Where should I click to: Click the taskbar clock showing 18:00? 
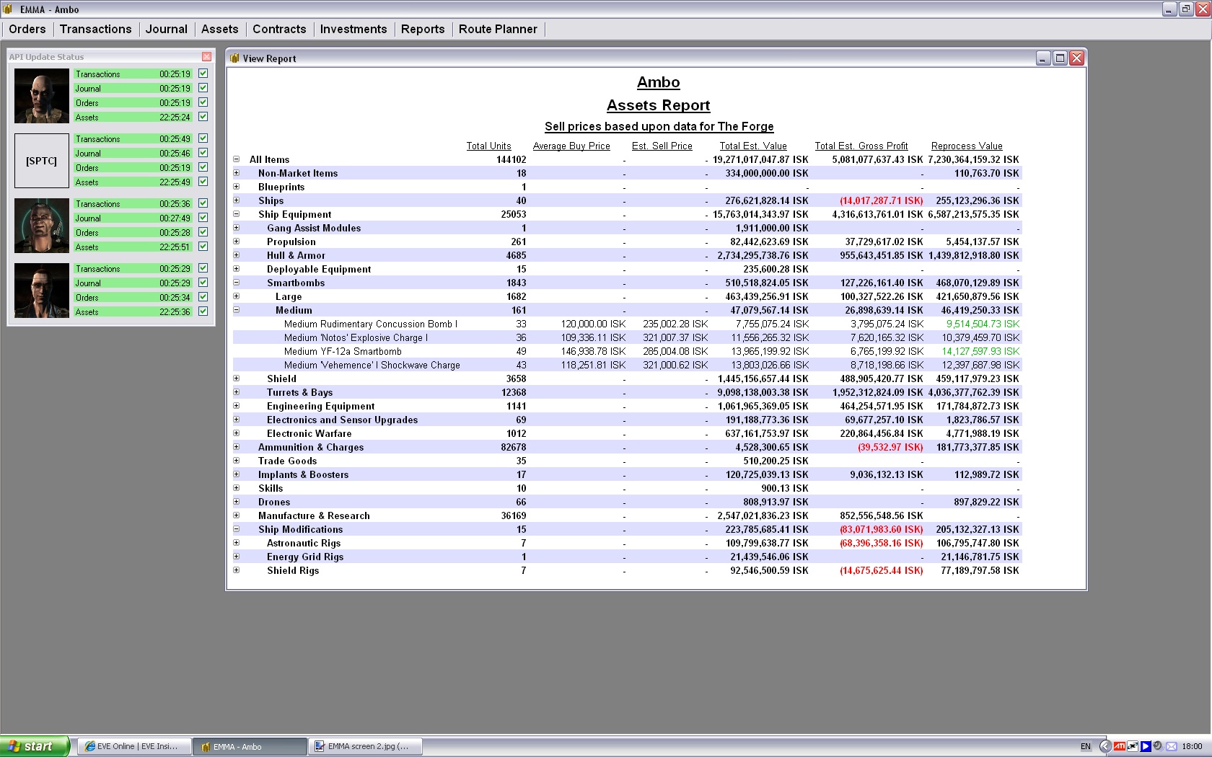pyautogui.click(x=1192, y=746)
